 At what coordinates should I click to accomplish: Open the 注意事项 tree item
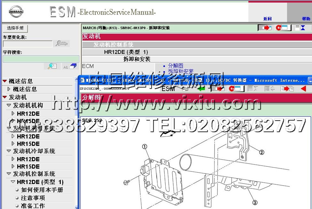coord(33,198)
